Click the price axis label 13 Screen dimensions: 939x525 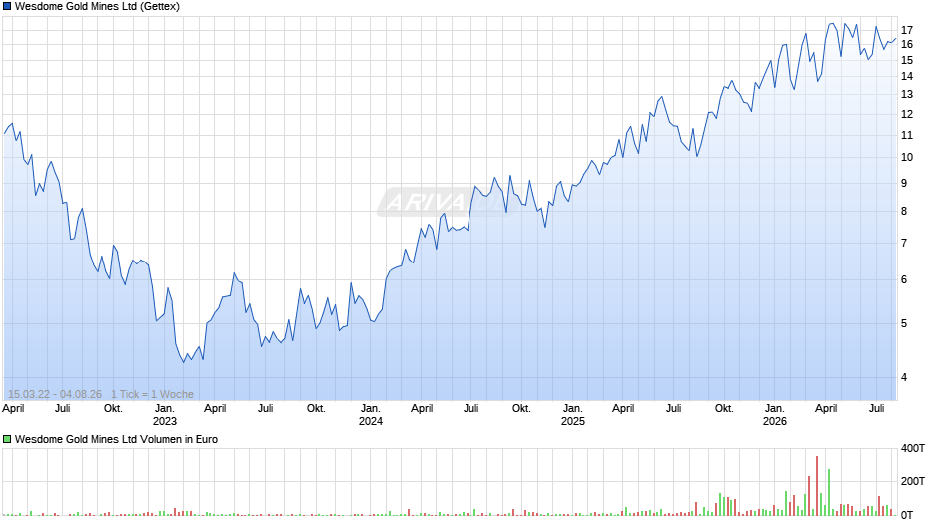pos(907,94)
